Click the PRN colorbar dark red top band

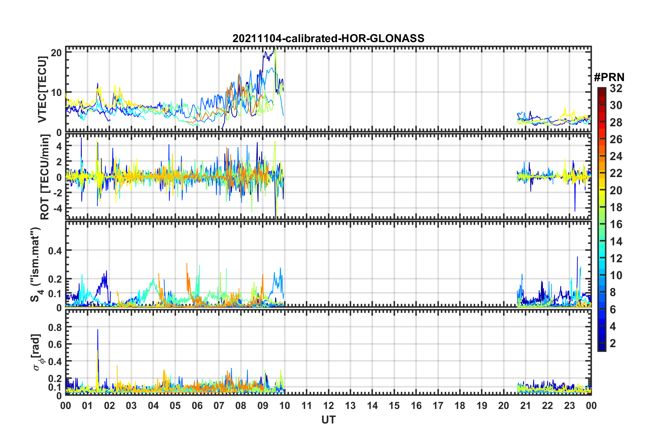pyautogui.click(x=601, y=90)
